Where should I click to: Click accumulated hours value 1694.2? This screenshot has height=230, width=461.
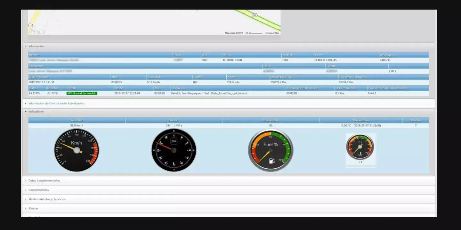click(x=372, y=93)
